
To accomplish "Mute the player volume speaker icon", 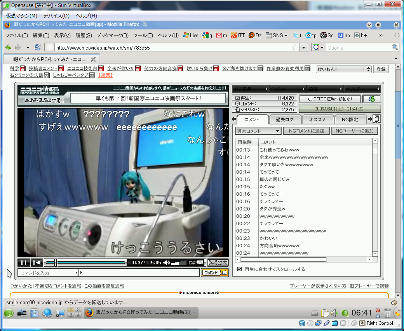I will [x=166, y=262].
